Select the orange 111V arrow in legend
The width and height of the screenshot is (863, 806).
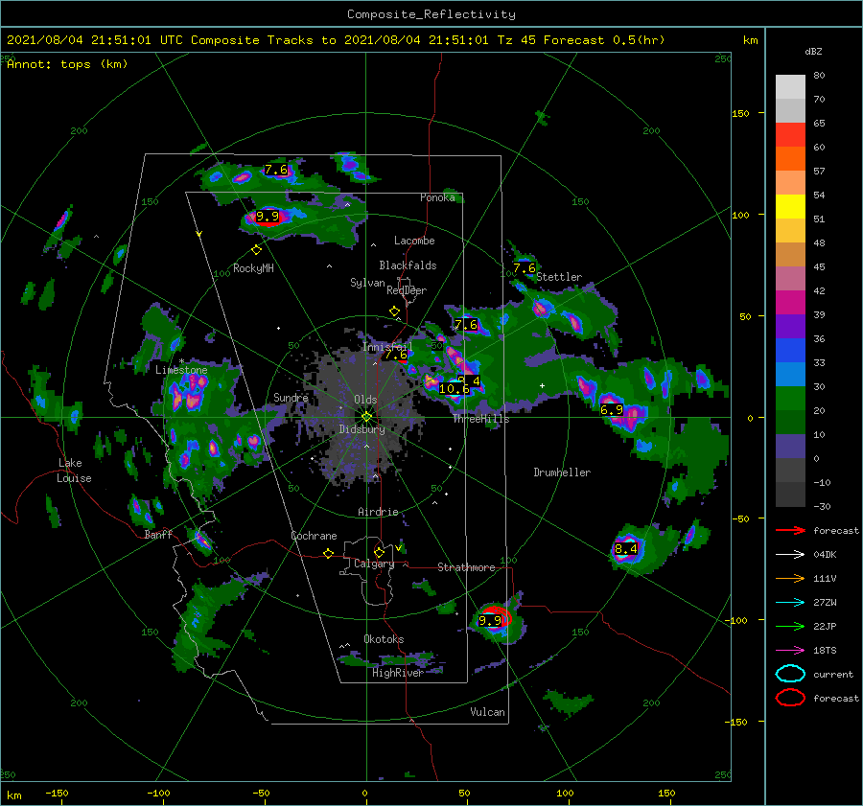(x=790, y=578)
